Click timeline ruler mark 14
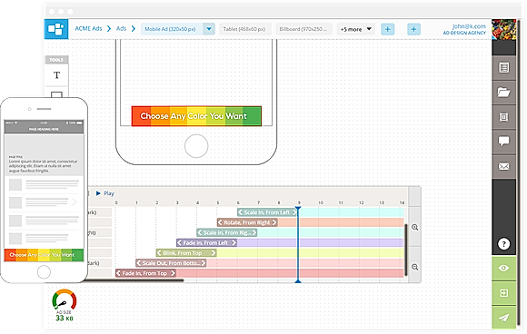Screen dimensions: 527x334 (402, 202)
